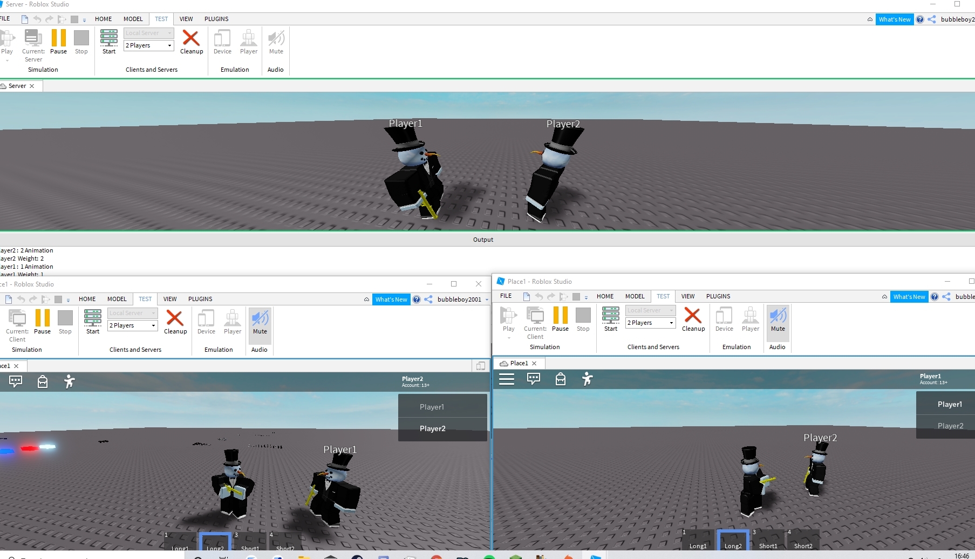Click What's New in bottom-left client window
The height and width of the screenshot is (559, 975).
point(391,299)
